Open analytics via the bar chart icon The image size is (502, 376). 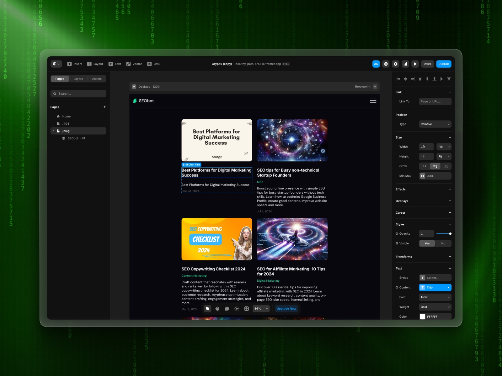pyautogui.click(x=405, y=64)
